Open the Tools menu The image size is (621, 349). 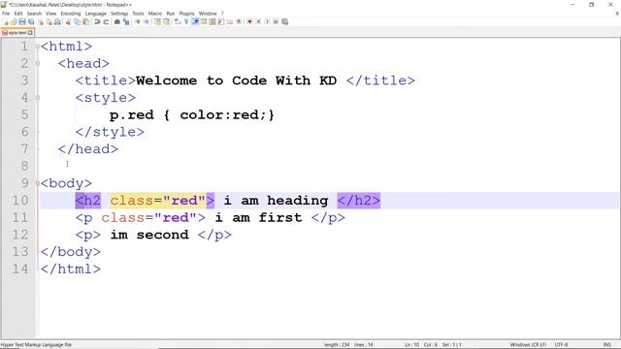tap(138, 14)
